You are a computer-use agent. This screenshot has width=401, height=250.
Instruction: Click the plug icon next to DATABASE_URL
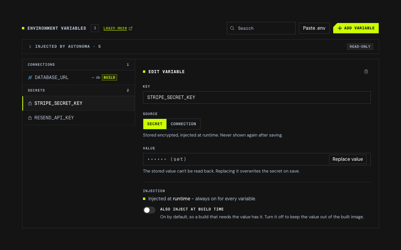pos(30,77)
